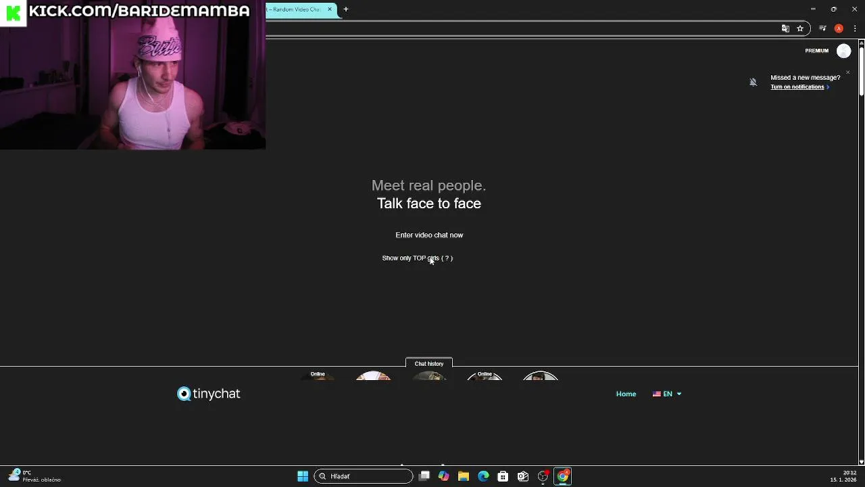Open the PREMIUM link

(816, 51)
